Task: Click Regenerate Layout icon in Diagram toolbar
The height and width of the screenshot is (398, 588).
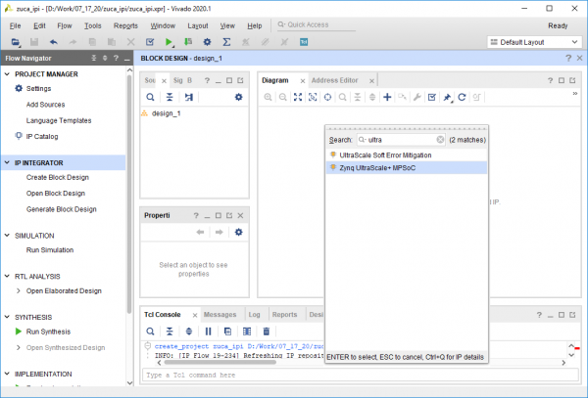Action: click(463, 97)
